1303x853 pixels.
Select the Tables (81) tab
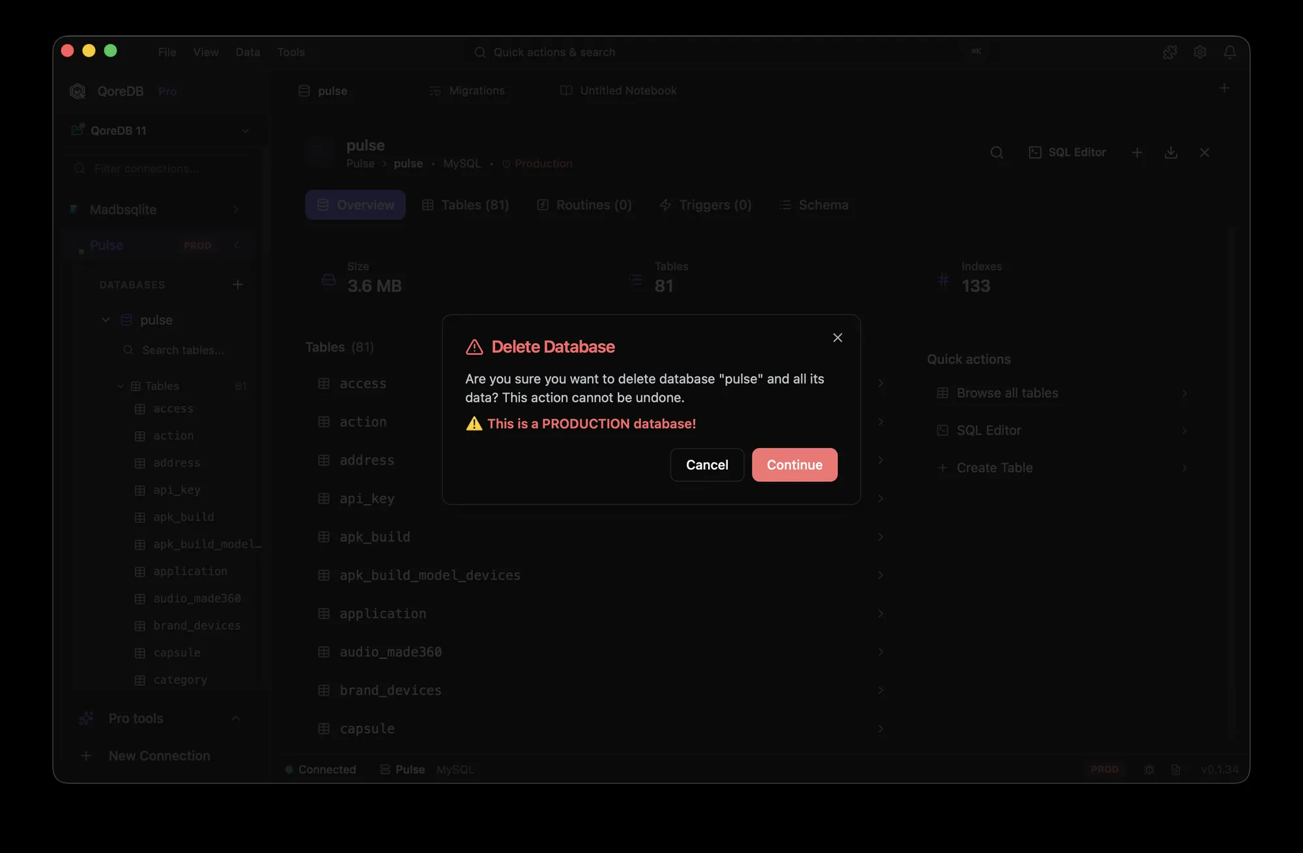tap(465, 205)
